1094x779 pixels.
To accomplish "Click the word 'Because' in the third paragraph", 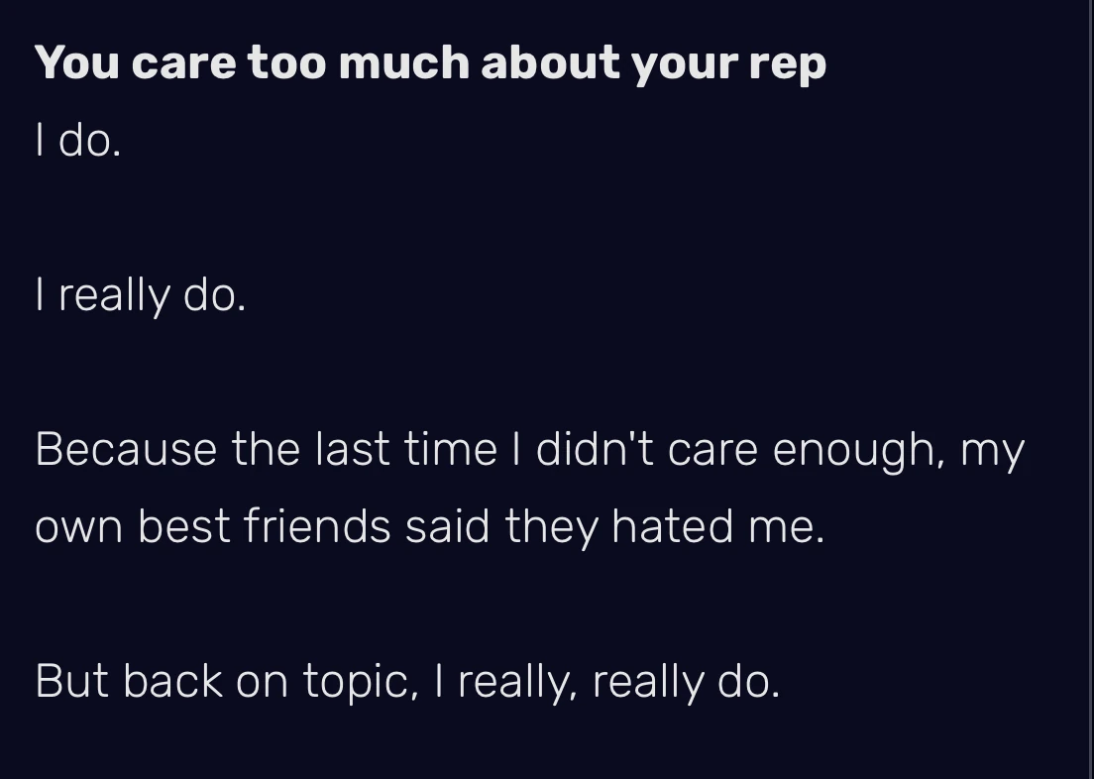I will (x=126, y=449).
